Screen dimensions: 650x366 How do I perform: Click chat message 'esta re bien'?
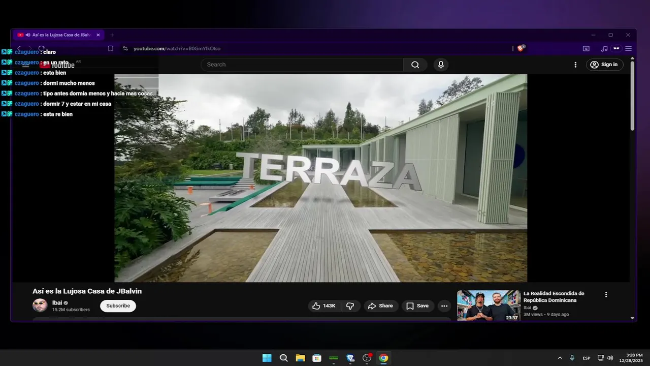(x=58, y=114)
